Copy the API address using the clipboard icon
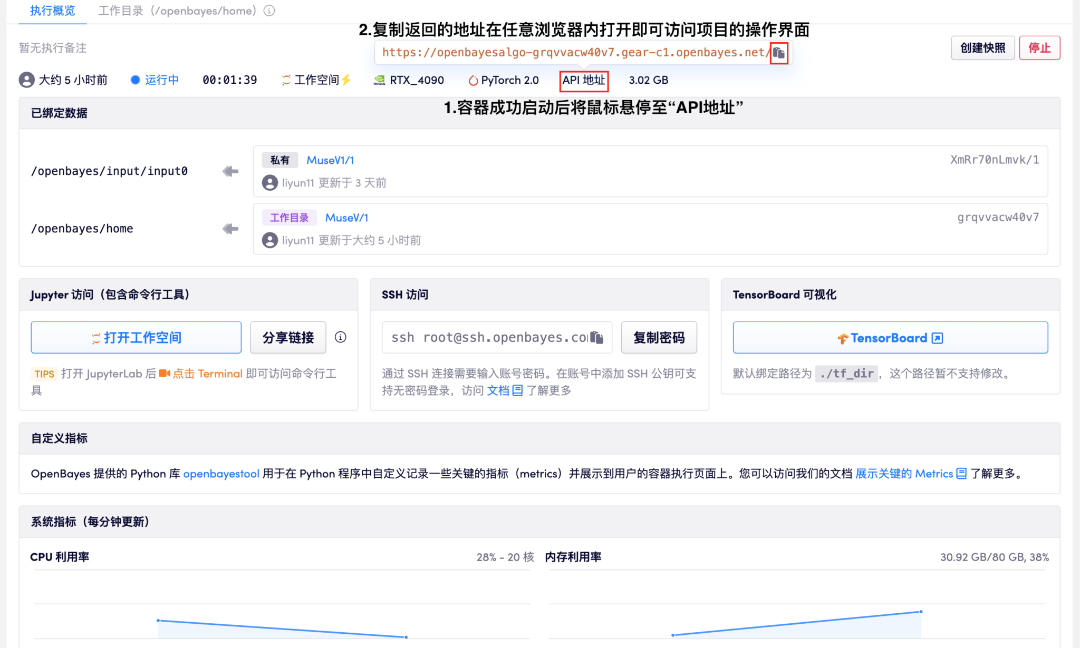 click(779, 53)
